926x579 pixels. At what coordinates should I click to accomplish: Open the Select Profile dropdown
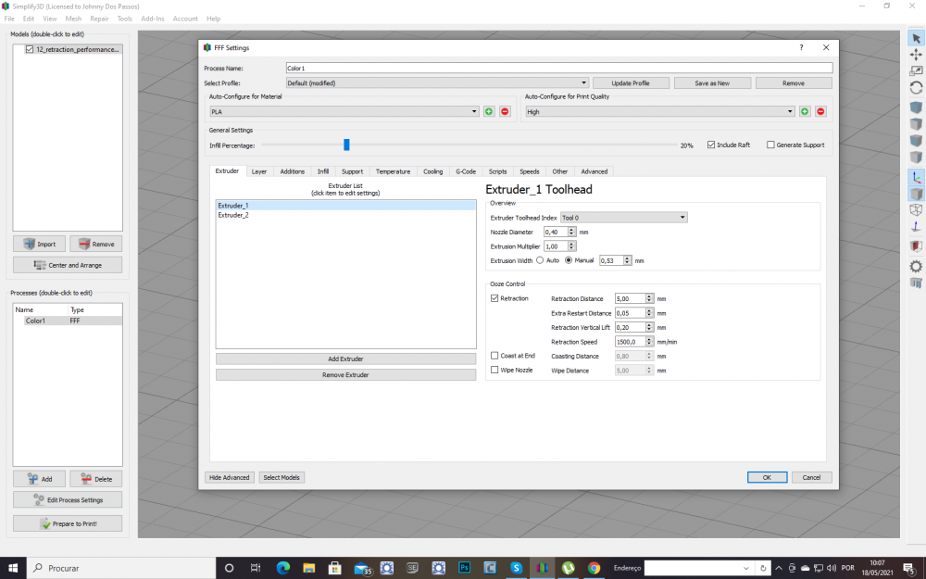coord(438,83)
